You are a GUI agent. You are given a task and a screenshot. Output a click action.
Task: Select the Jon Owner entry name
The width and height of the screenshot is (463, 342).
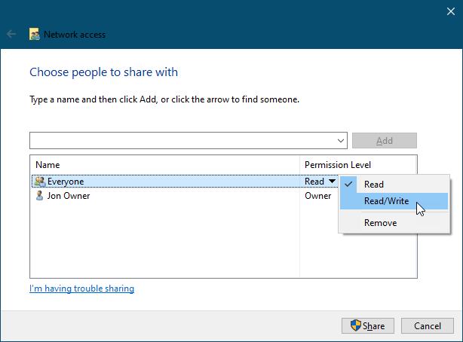(68, 196)
